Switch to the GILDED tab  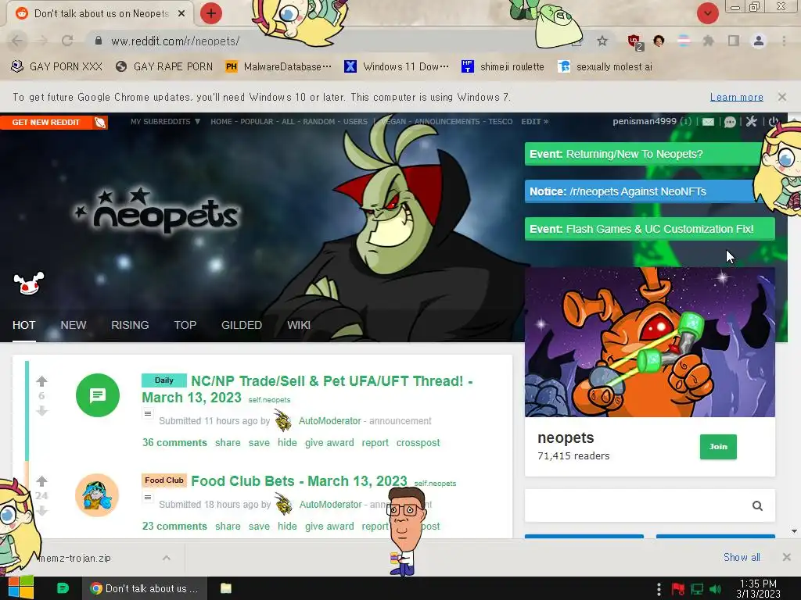click(242, 325)
